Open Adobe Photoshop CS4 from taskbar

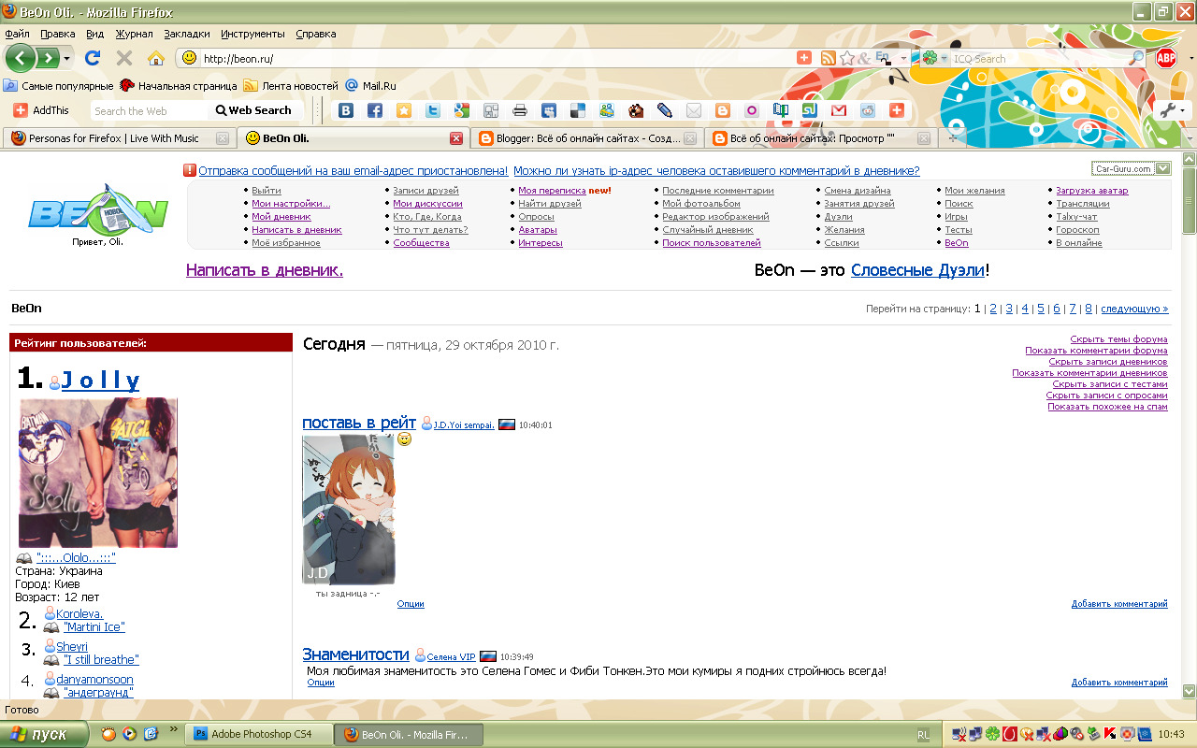click(259, 734)
